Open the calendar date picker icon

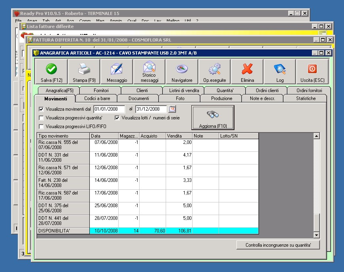172,109
